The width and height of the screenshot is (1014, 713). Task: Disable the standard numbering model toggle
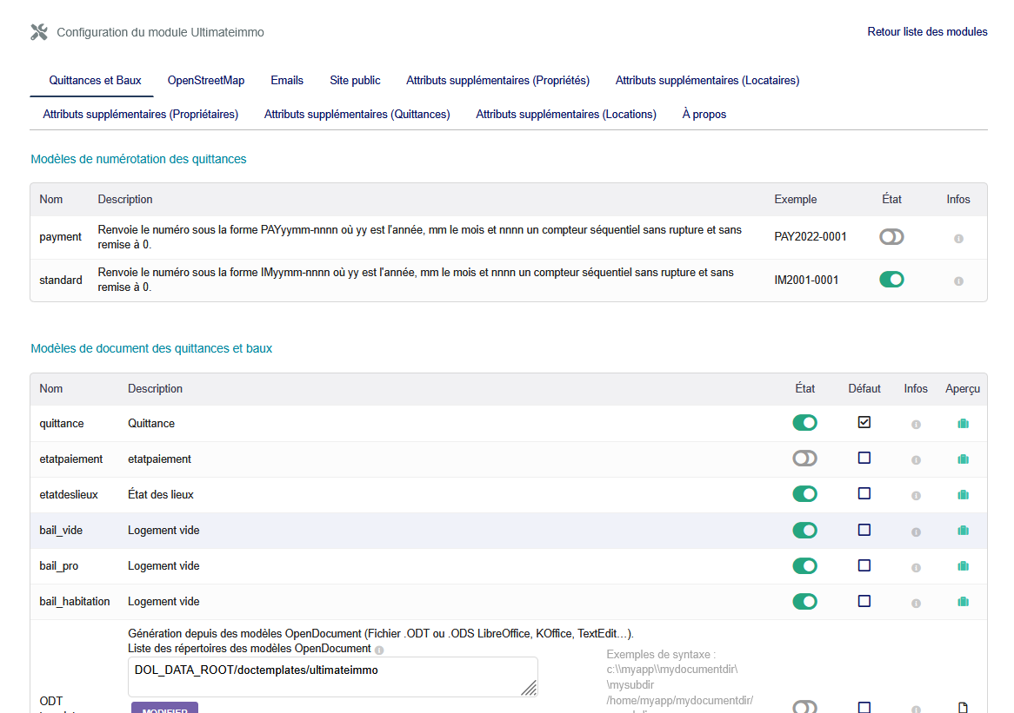pyautogui.click(x=891, y=280)
